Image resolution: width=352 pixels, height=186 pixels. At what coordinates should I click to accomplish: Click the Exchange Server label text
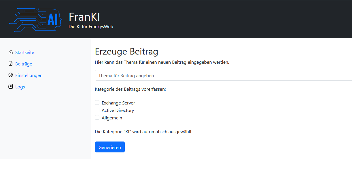118,103
